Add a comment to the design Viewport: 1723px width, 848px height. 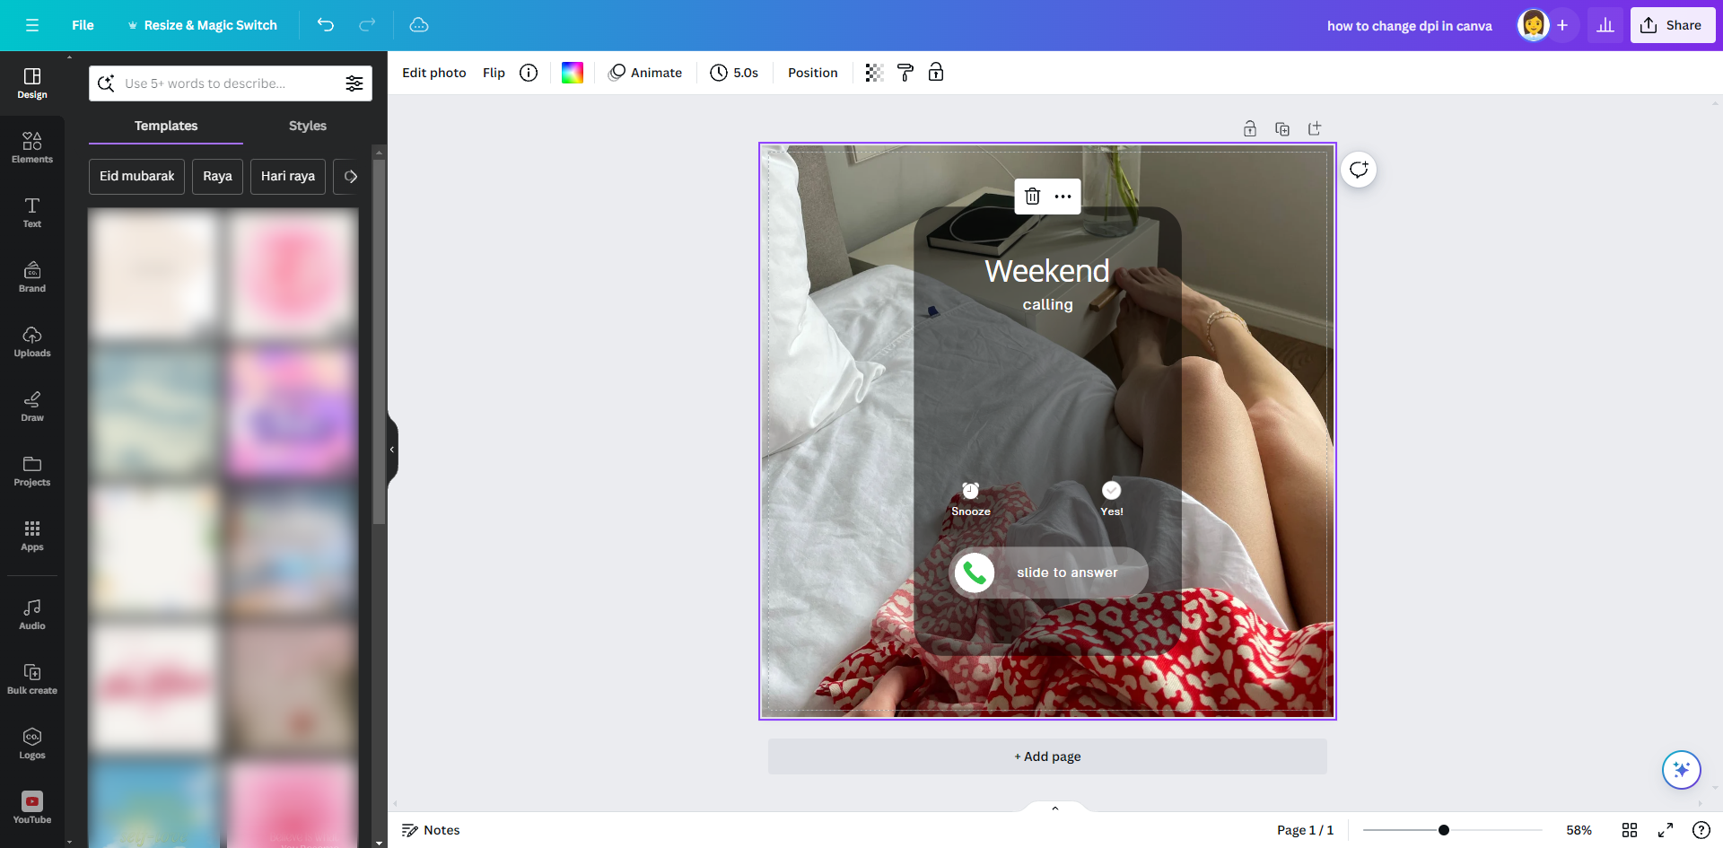pyautogui.click(x=1359, y=170)
